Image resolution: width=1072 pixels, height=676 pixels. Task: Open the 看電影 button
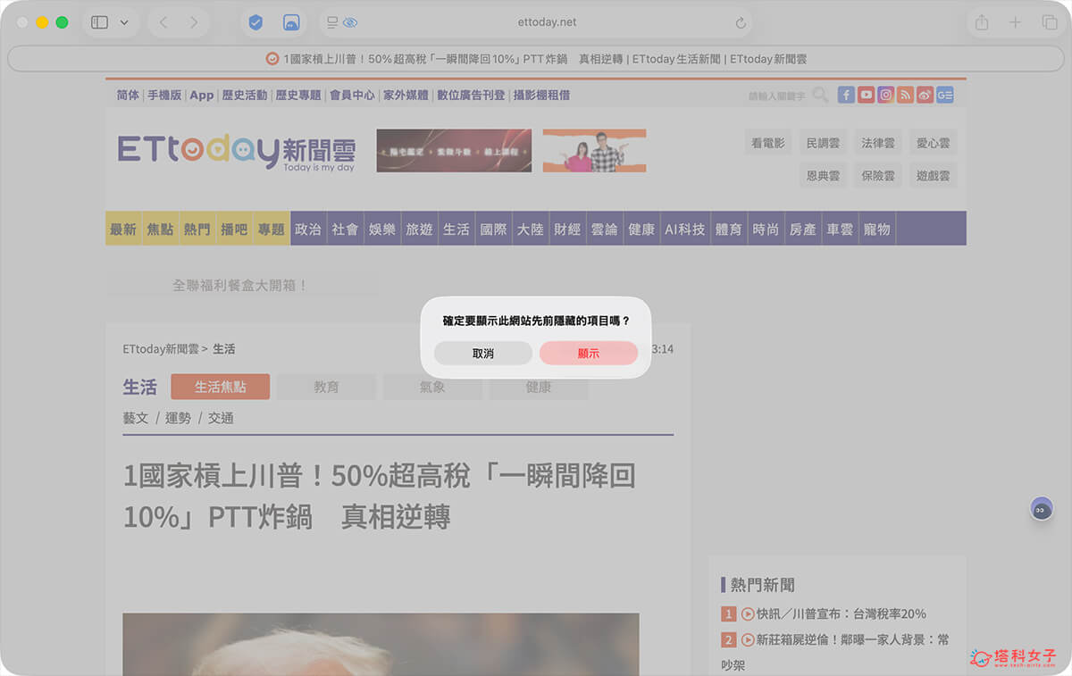768,143
